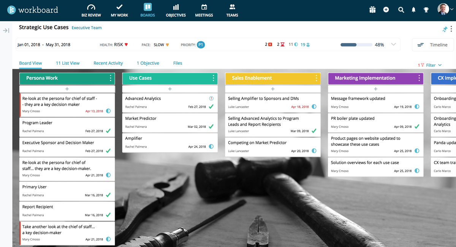Open the gift box icon in header
The height and width of the screenshot is (247, 456).
point(372,10)
